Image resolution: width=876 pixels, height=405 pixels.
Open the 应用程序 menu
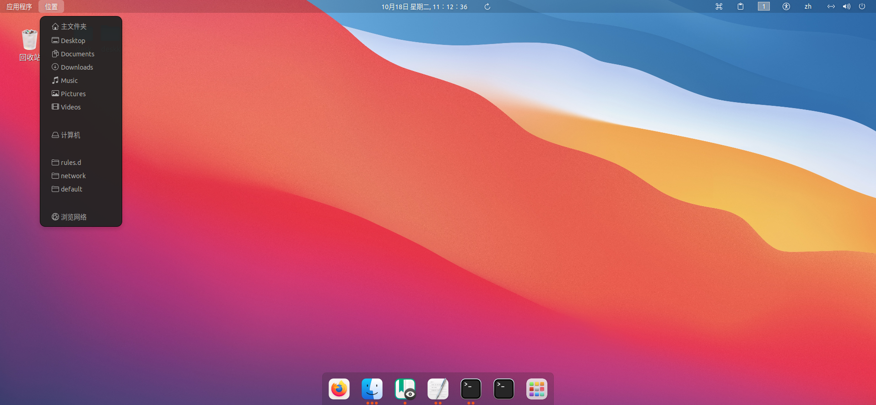click(x=19, y=7)
